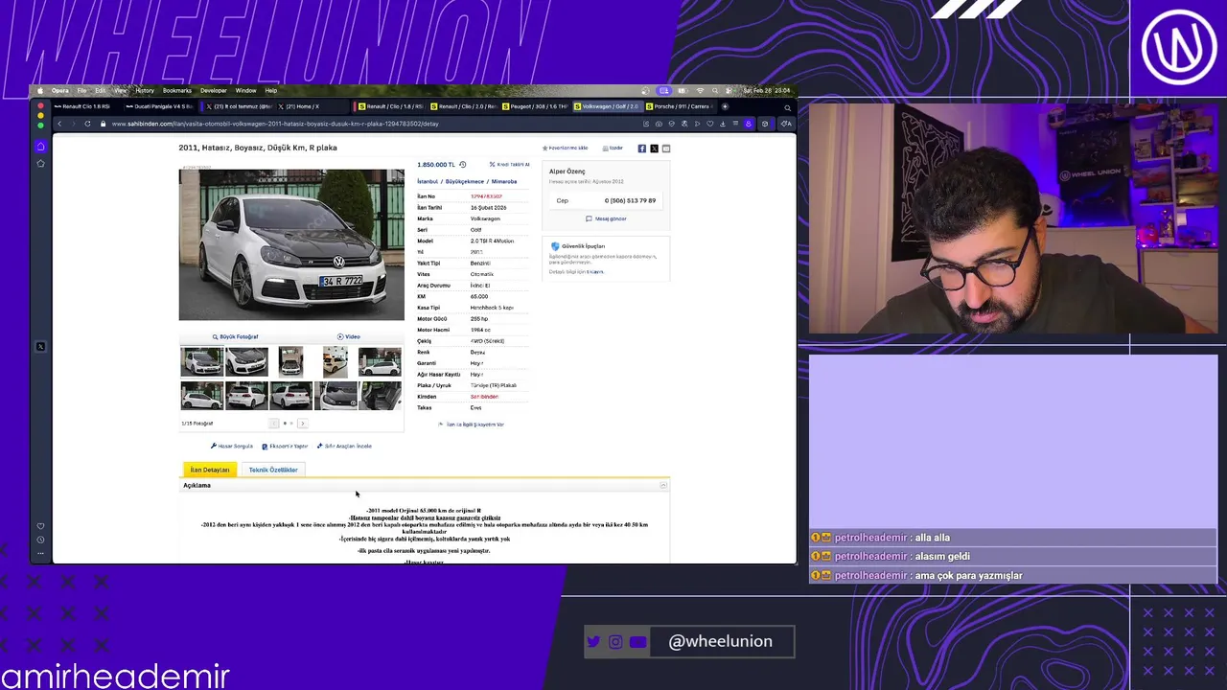Click Ekspertiz Yaptır link
The width and height of the screenshot is (1227, 690).
(285, 446)
